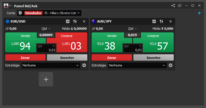Click the share icon in title bar
206x108 pixels.
(x=173, y=5)
